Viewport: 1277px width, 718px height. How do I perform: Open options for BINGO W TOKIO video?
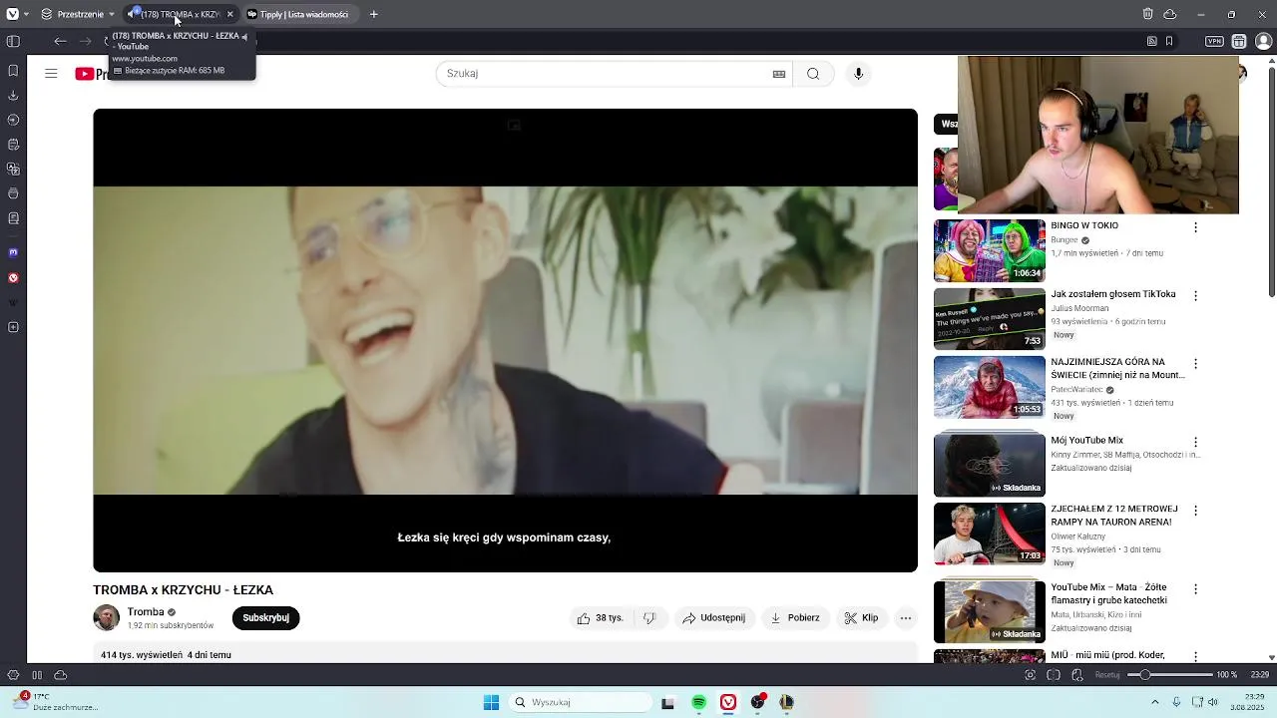click(x=1195, y=227)
